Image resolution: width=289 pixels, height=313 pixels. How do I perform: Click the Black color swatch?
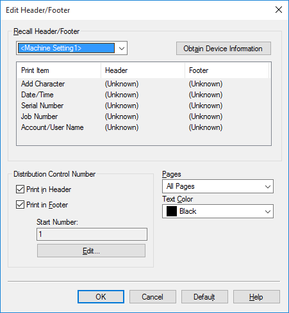pyautogui.click(x=172, y=211)
